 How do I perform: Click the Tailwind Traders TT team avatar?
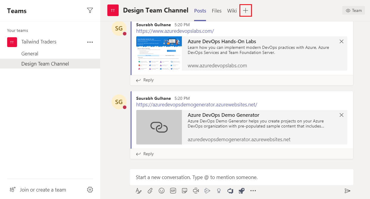(x=12, y=42)
